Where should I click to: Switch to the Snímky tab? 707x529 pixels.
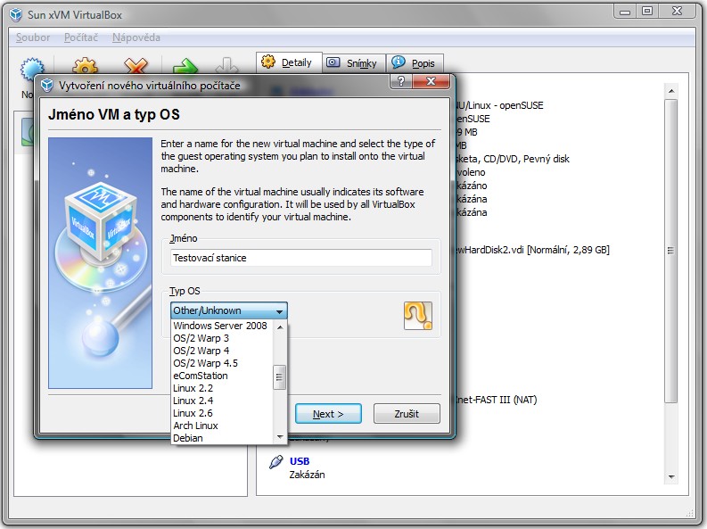(x=354, y=63)
